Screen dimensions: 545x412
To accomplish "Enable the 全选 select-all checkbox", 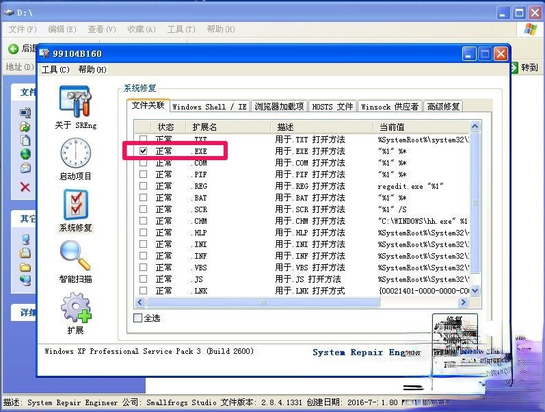I will click(x=138, y=318).
